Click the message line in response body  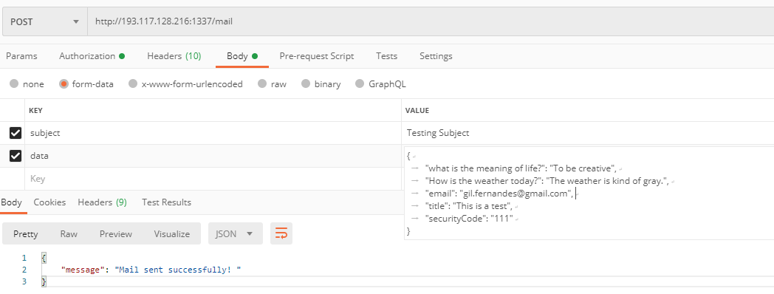pos(151,270)
